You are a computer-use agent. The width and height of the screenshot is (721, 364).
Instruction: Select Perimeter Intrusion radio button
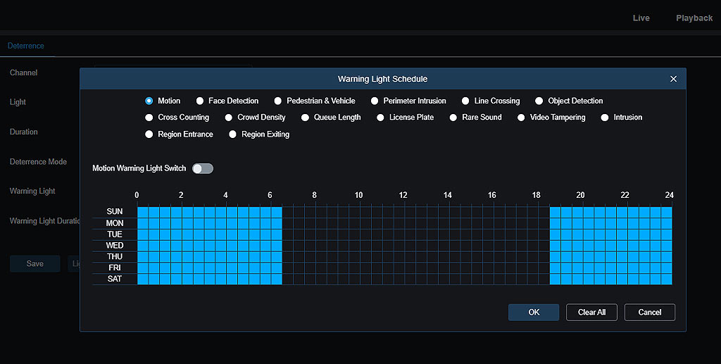pos(375,101)
